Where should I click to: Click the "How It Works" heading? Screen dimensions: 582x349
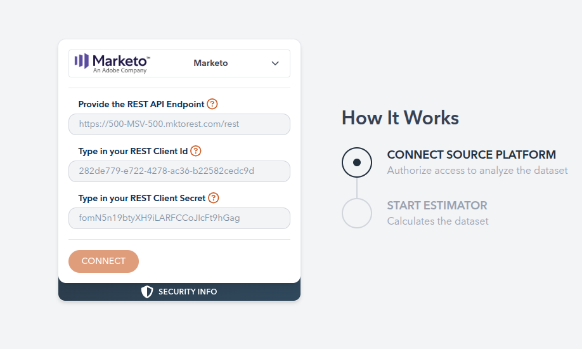point(400,118)
